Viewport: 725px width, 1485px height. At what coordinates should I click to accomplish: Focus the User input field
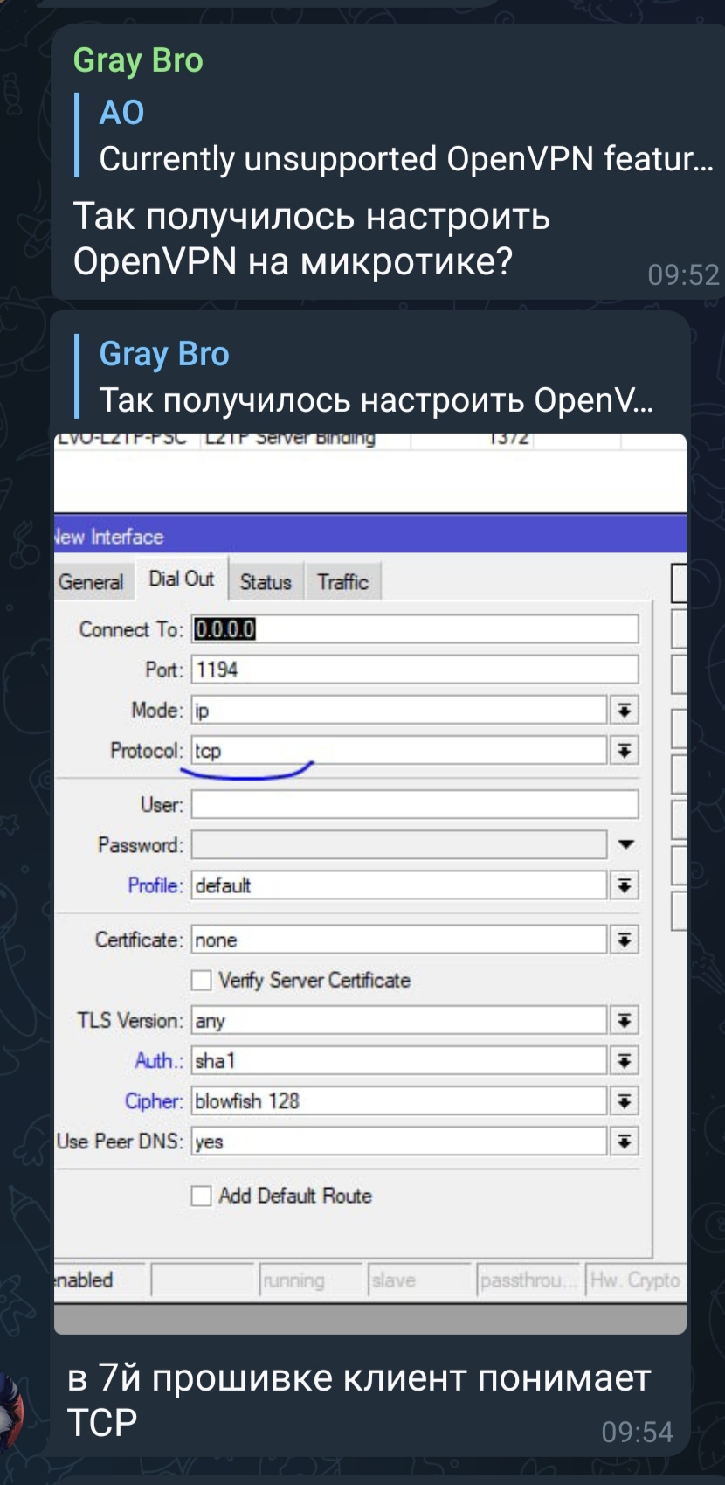tap(415, 805)
